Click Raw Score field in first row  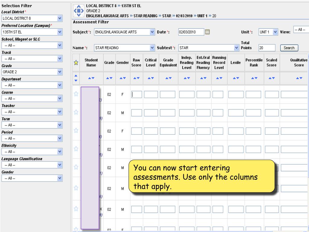tap(137, 95)
